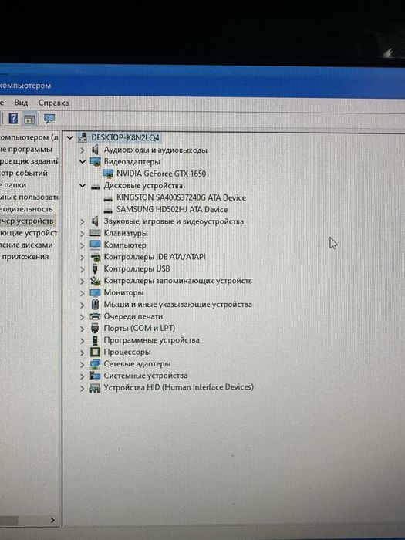Select 'водительность' item in left pane
This screenshot has width=405, height=540.
tap(26, 209)
